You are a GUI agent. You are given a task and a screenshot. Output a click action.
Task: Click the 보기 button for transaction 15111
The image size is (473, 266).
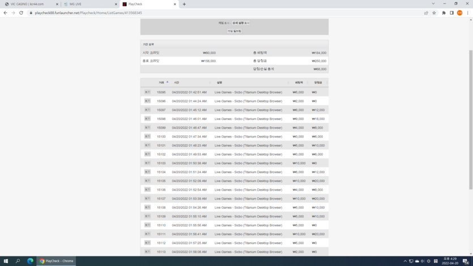pos(147,234)
